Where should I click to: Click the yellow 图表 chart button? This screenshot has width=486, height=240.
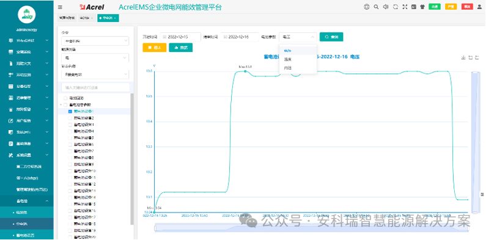[154, 48]
